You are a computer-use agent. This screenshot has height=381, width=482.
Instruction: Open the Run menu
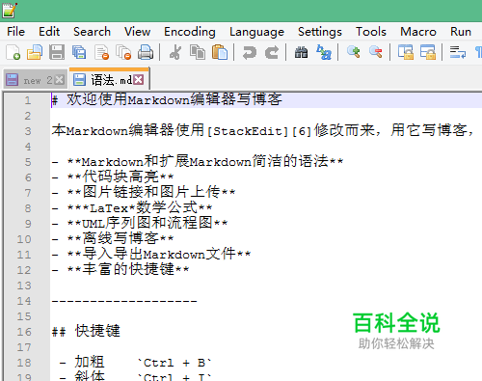tap(461, 32)
